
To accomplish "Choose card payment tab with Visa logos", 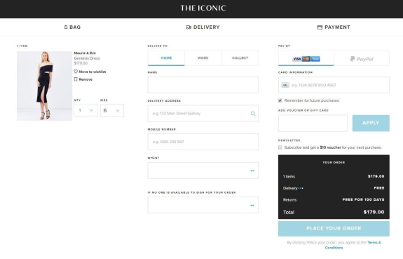I will point(306,59).
